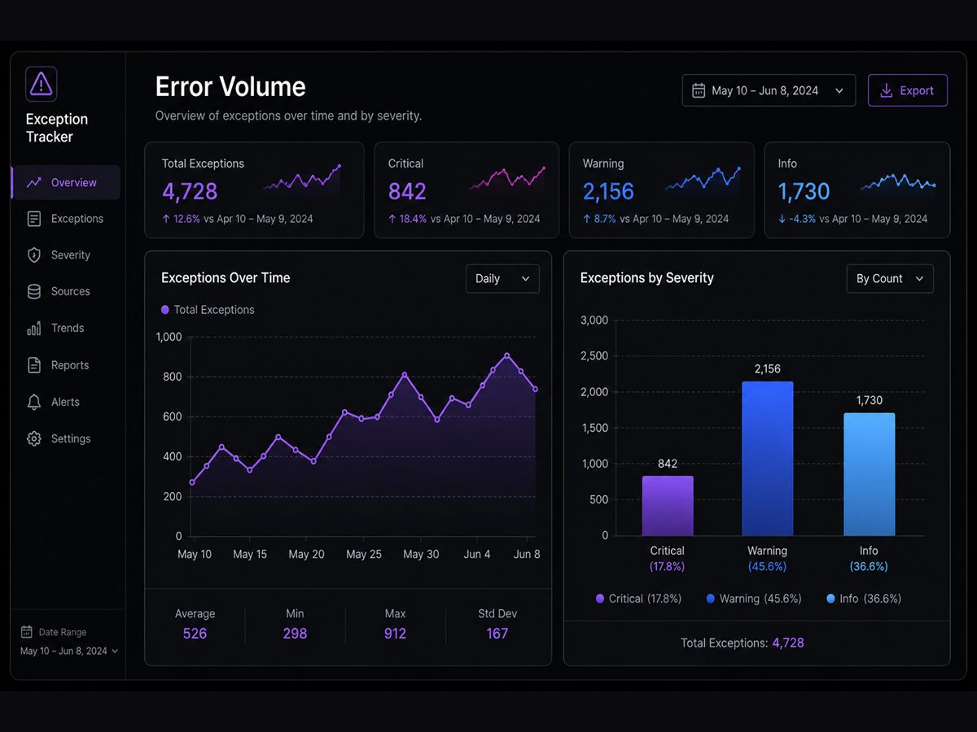Click the Info card sparkline chart
The width and height of the screenshot is (977, 732).
[x=898, y=181]
